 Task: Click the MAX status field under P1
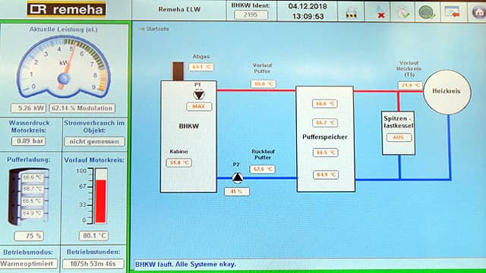click(x=199, y=106)
